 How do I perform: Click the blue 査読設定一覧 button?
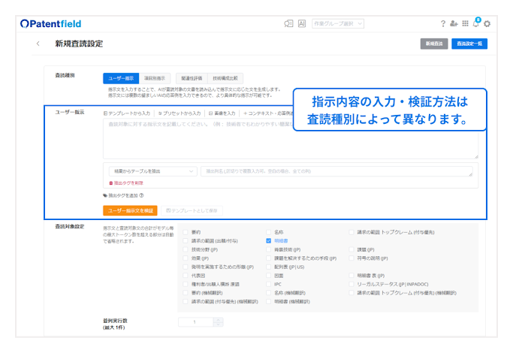(x=470, y=44)
